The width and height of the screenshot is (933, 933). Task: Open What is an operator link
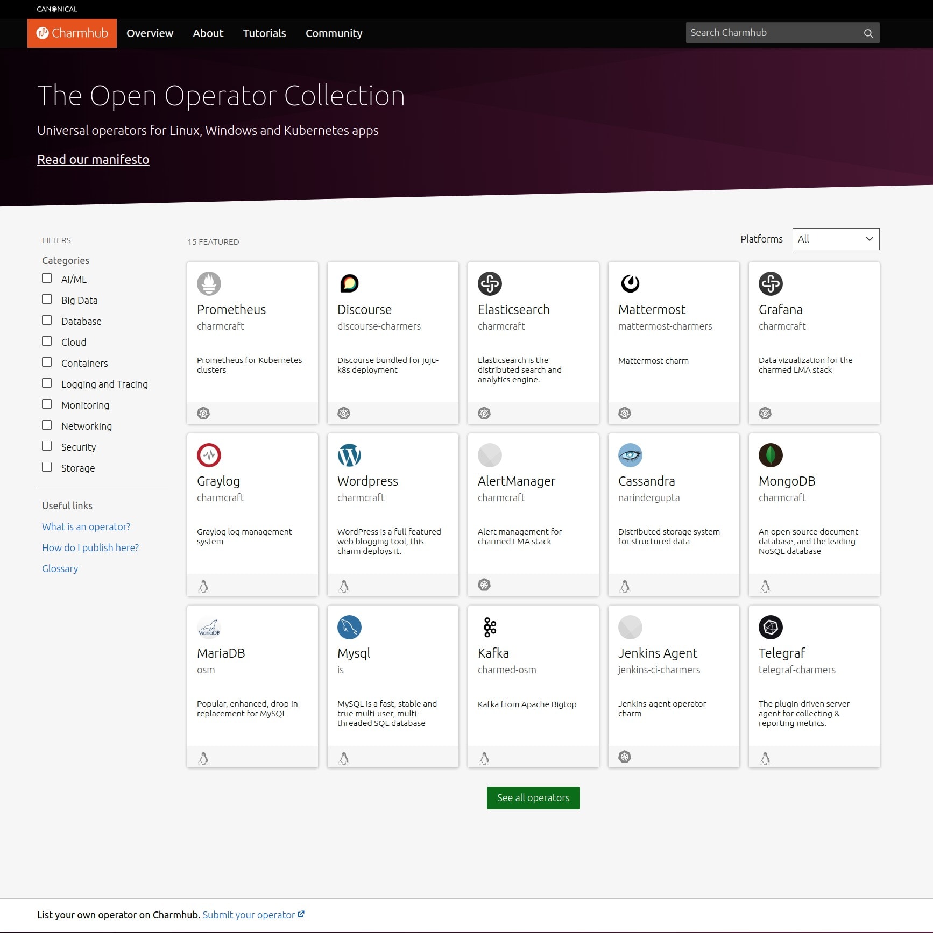[x=86, y=527]
